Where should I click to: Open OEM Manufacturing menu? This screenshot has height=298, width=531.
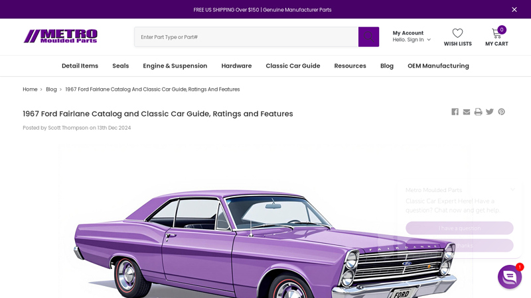(438, 66)
